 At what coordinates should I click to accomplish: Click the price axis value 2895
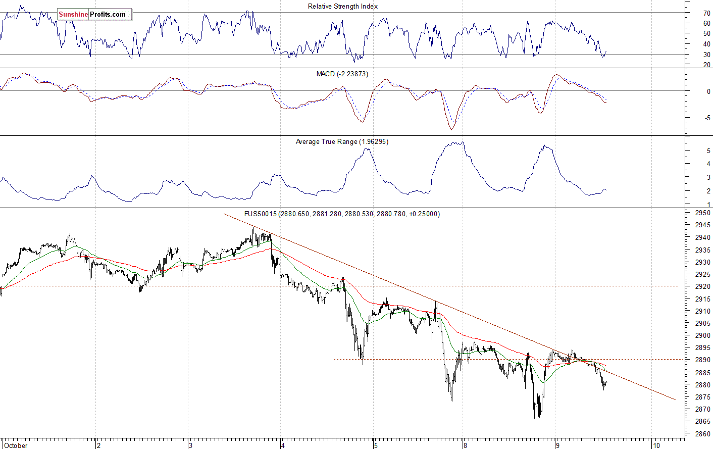pyautogui.click(x=703, y=348)
